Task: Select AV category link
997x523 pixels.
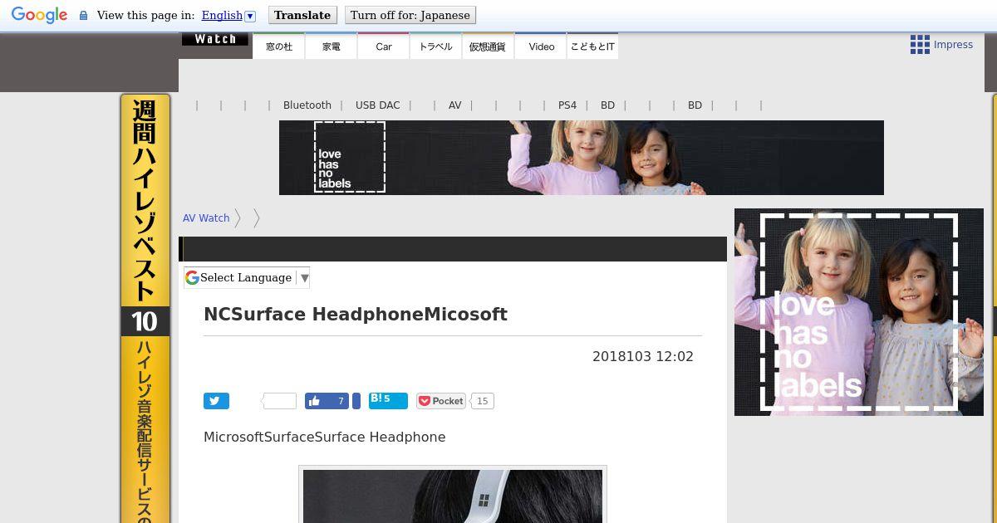Action: (x=454, y=105)
